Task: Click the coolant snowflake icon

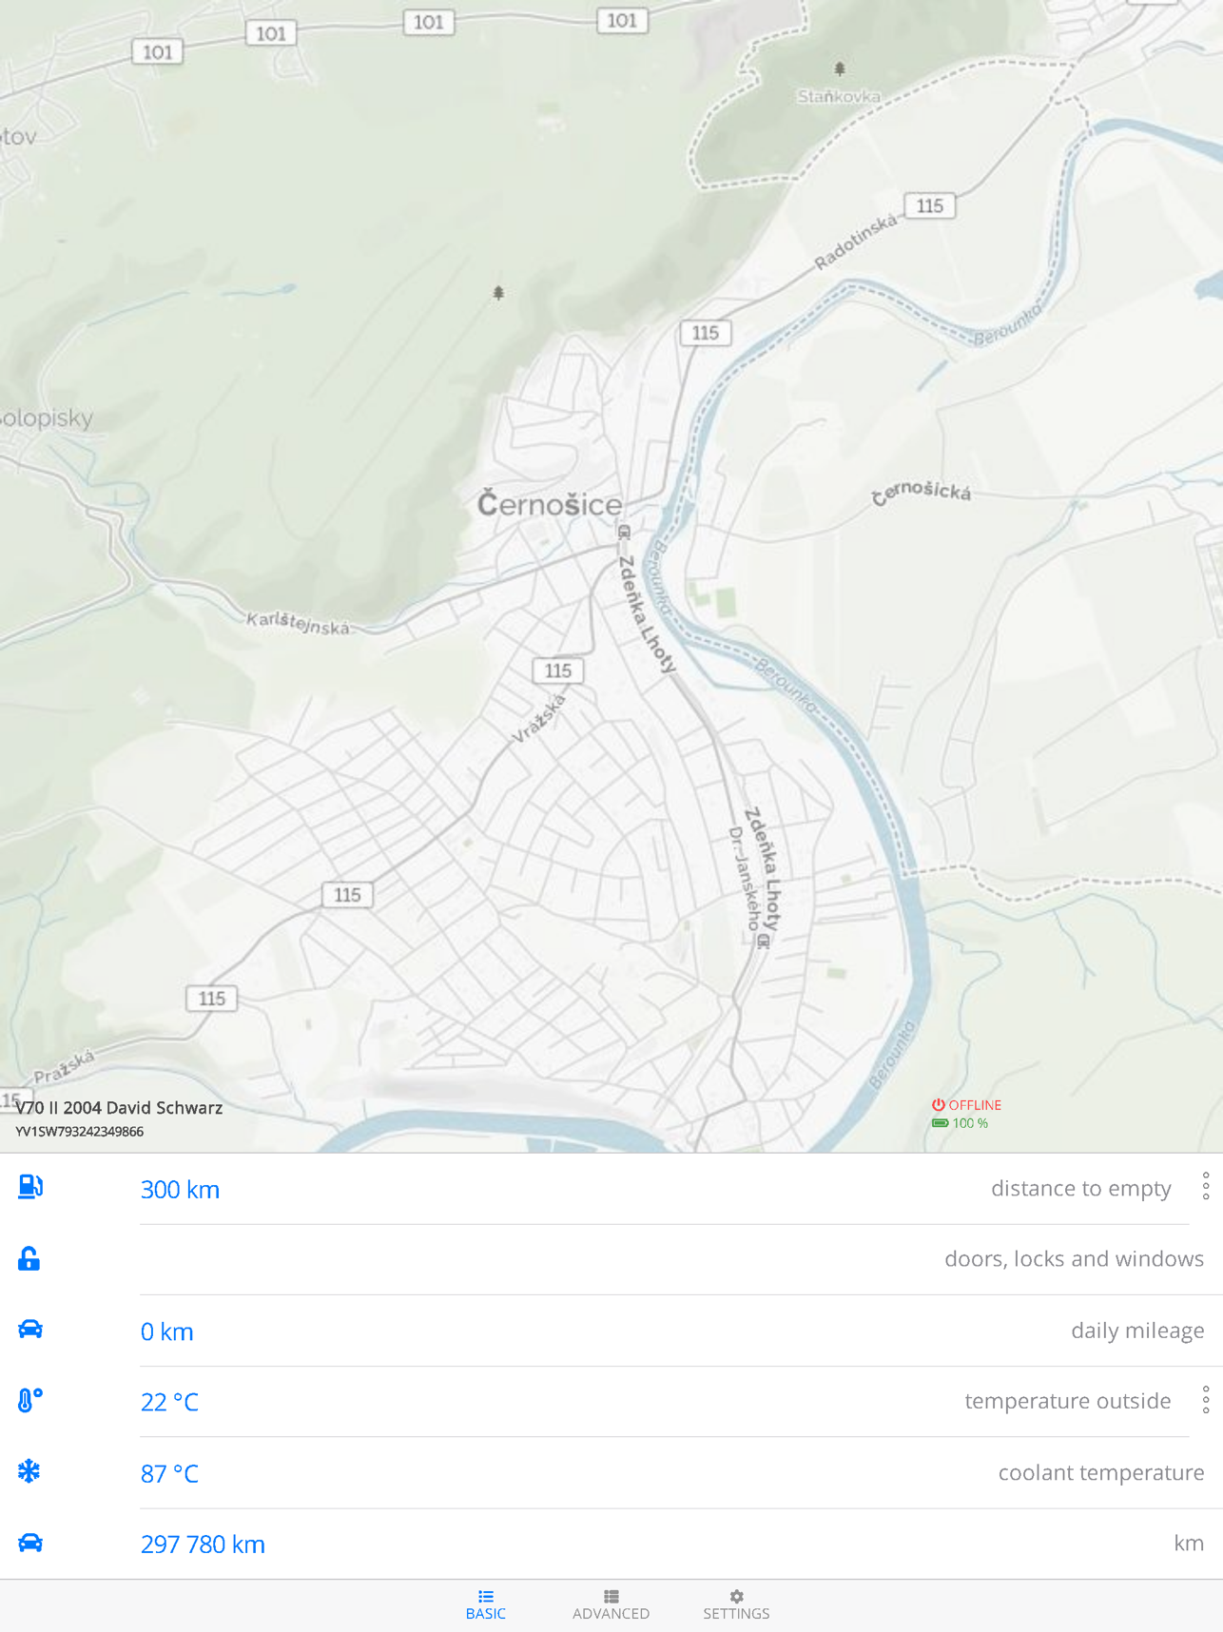Action: click(x=29, y=1471)
